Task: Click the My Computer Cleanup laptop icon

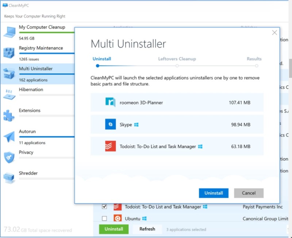Action: tap(9, 32)
